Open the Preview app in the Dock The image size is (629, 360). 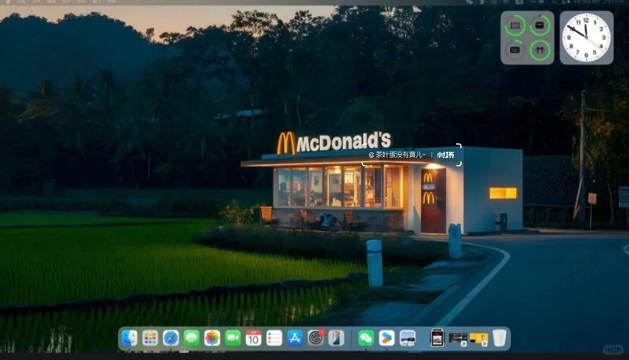coord(408,338)
